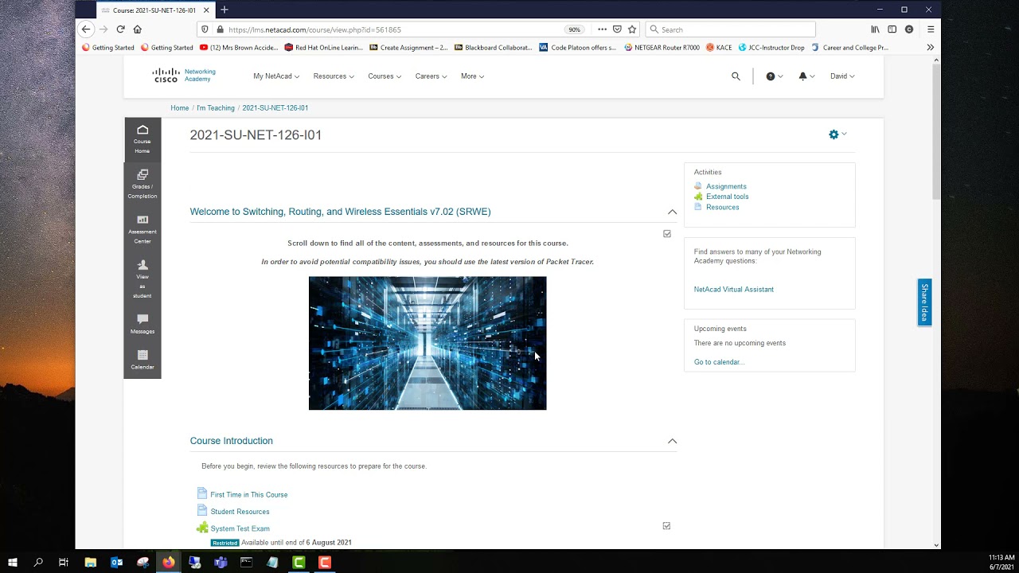Expand the More menu in header

(x=472, y=76)
